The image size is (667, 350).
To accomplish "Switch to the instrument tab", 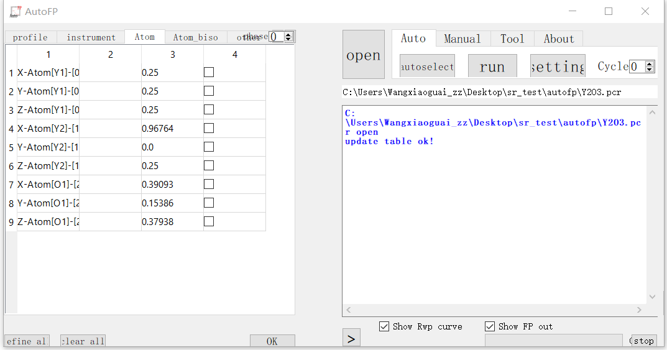I will 91,37.
